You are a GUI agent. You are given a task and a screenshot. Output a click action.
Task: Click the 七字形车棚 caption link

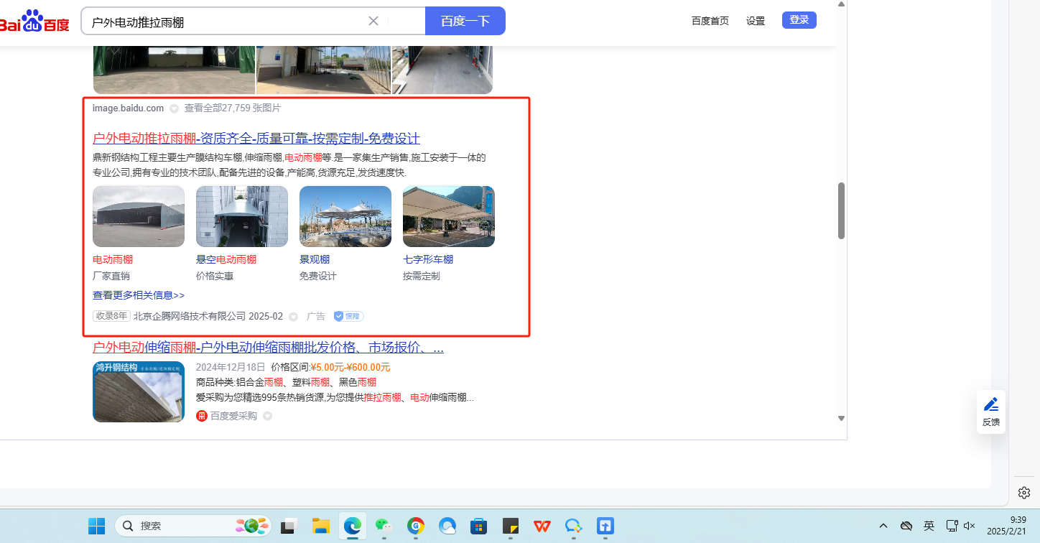[428, 259]
